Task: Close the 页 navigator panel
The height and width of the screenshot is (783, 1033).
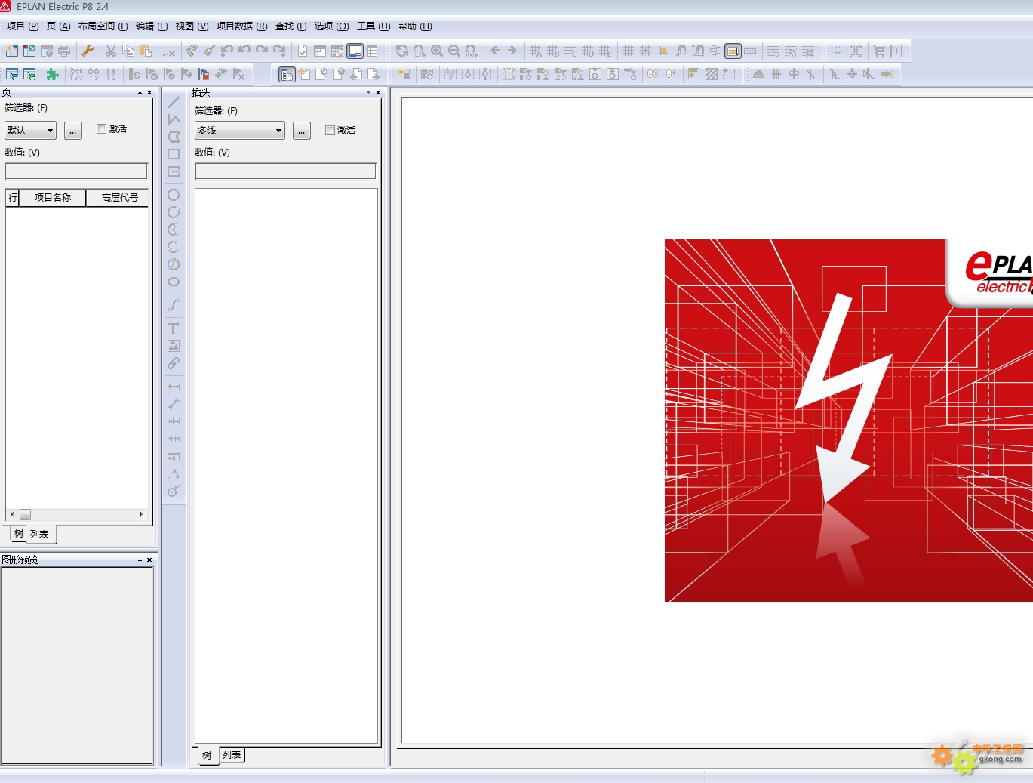Action: 149,93
